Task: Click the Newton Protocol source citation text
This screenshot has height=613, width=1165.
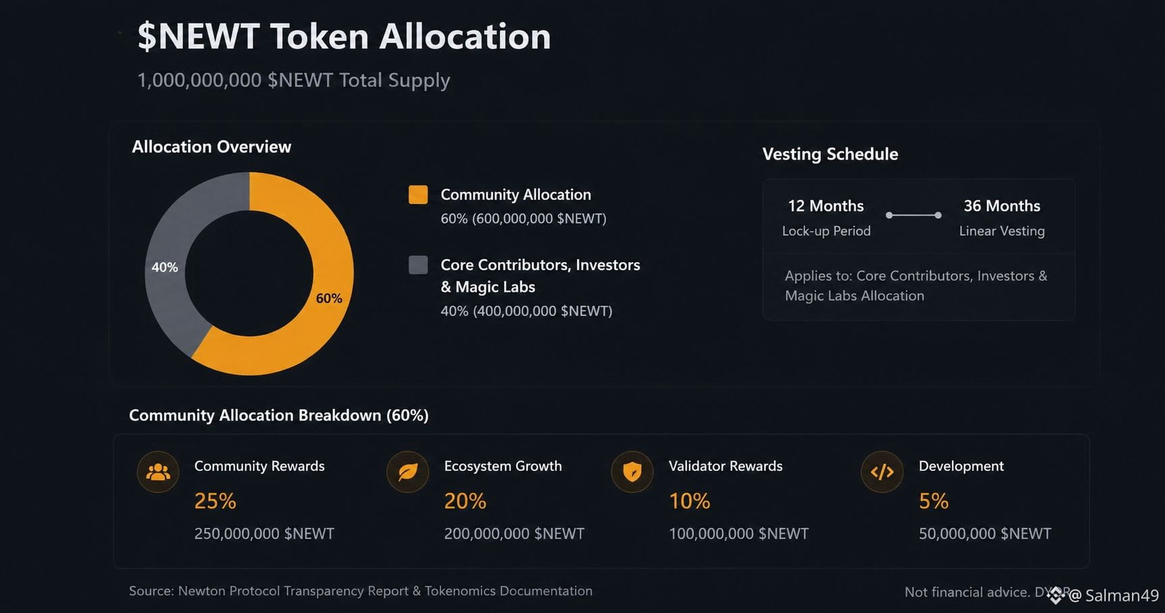Action: pos(361,591)
